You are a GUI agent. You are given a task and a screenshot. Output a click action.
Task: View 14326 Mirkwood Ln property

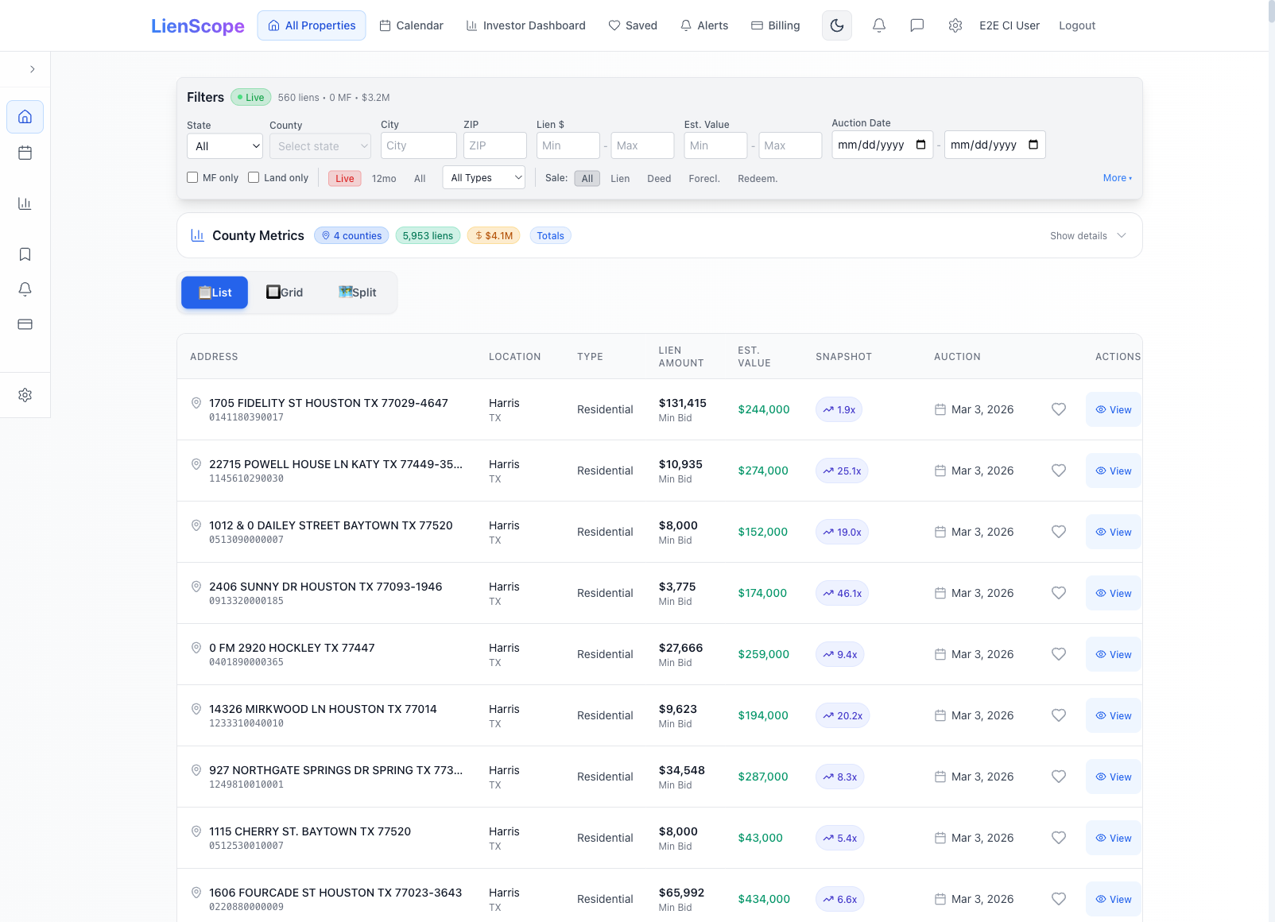pos(1114,715)
